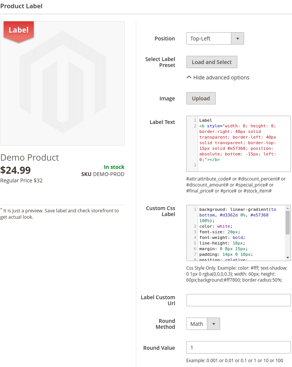The image size is (292, 367).
Task: Click the Custom Css editor scrollbar thumb
Action: pyautogui.click(x=288, y=222)
